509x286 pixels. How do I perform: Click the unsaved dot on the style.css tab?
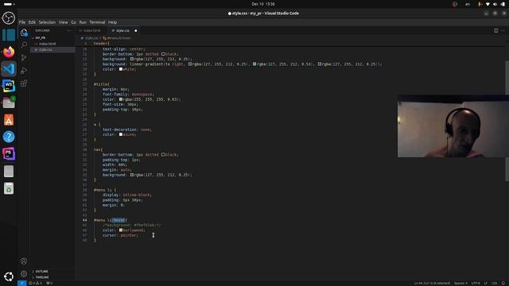click(x=136, y=31)
